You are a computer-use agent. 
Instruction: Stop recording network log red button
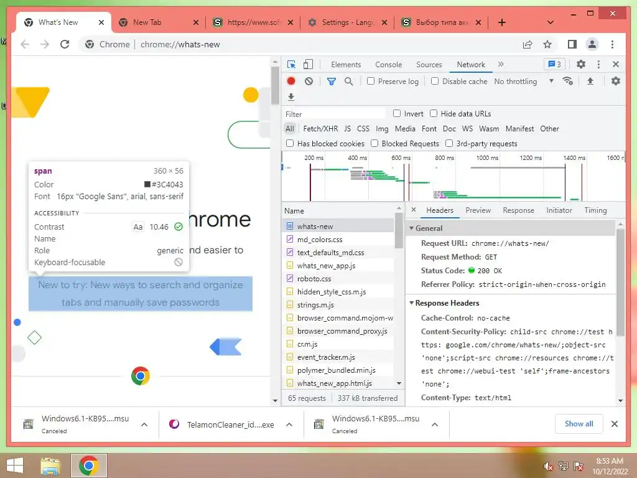pyautogui.click(x=291, y=82)
